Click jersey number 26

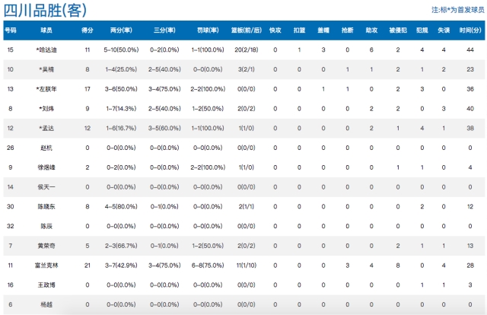tap(10, 148)
